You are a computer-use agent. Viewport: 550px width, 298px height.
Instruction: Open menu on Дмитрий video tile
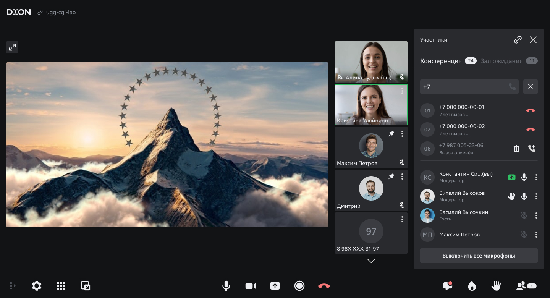[x=402, y=177]
